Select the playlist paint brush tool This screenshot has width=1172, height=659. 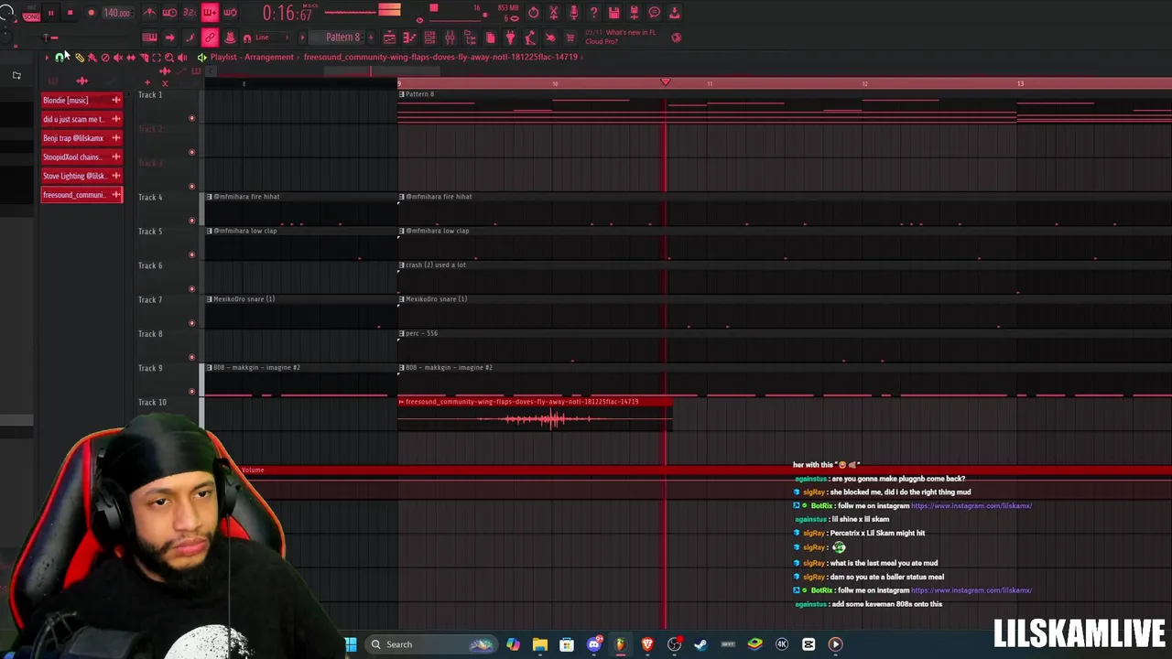pyautogui.click(x=92, y=58)
